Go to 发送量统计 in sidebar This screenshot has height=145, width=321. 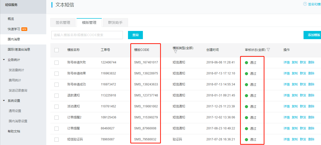point(16,70)
